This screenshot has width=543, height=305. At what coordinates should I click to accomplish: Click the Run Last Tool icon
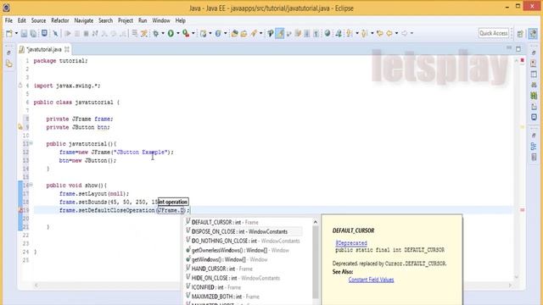tap(186, 34)
